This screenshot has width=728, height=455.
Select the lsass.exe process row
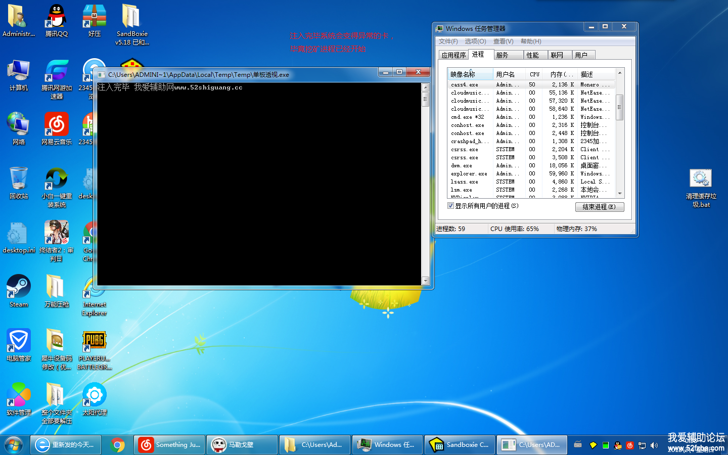pyautogui.click(x=531, y=181)
